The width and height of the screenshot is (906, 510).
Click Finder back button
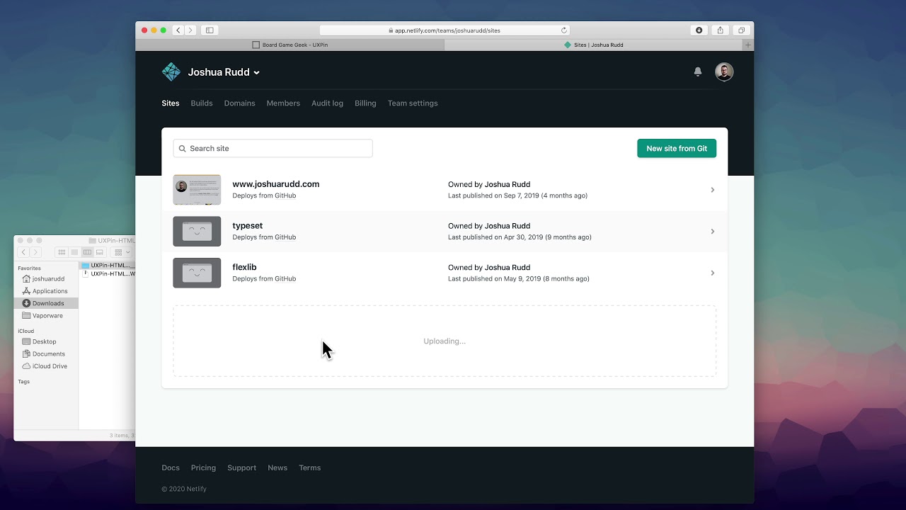click(x=23, y=252)
